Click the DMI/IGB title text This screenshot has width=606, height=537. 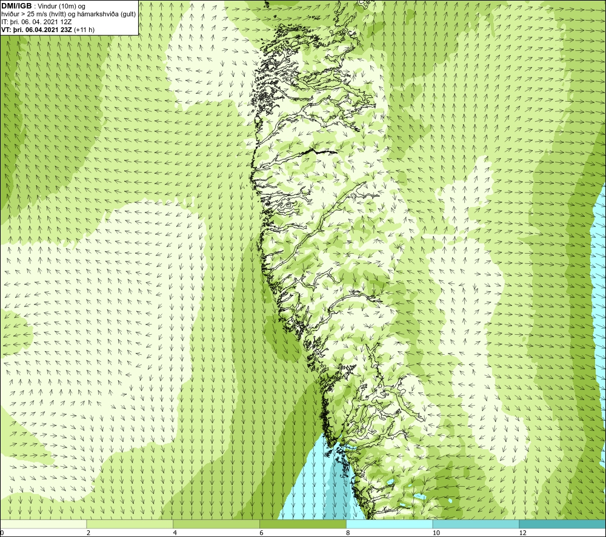click(16, 6)
